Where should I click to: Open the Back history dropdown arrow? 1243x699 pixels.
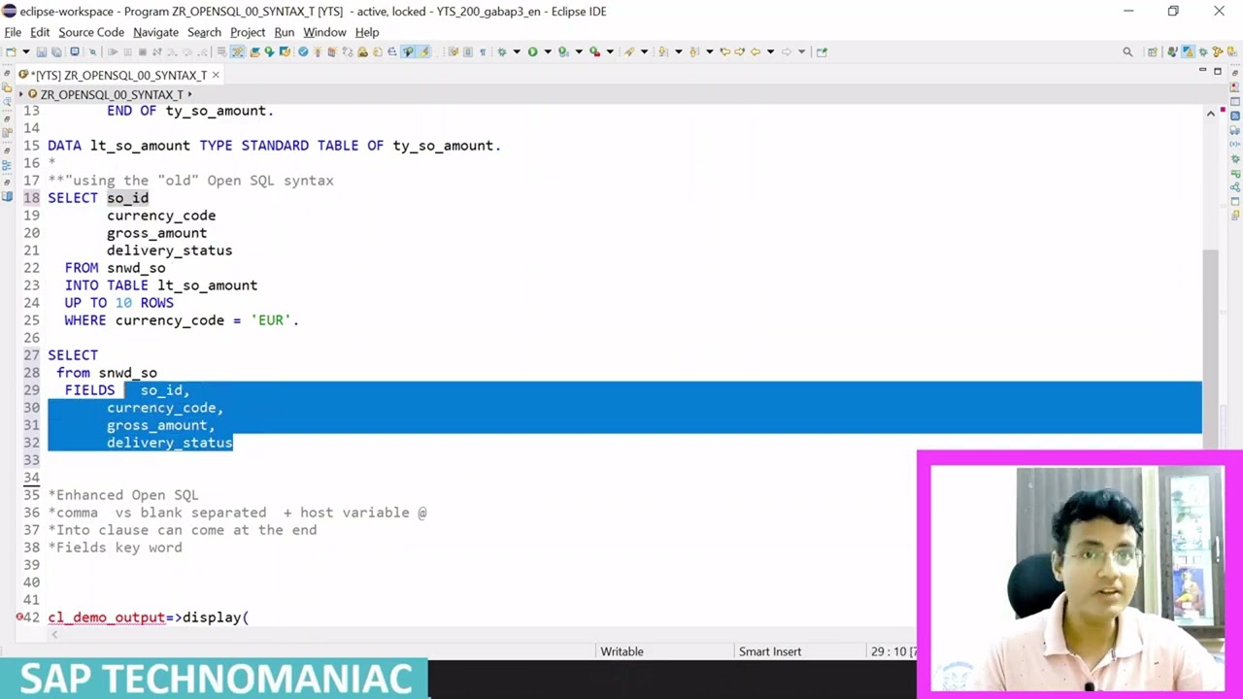pos(770,51)
